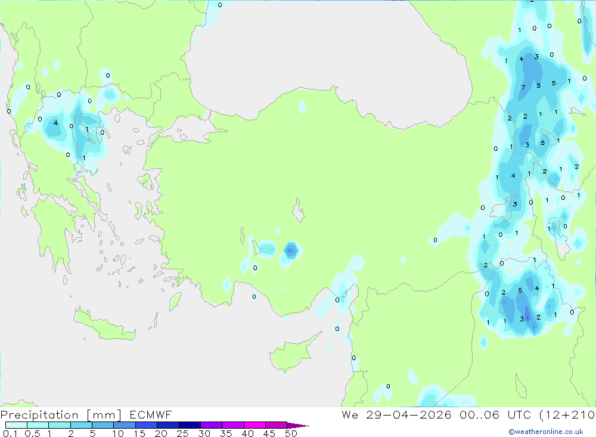Click the '25' legend label

point(182,433)
